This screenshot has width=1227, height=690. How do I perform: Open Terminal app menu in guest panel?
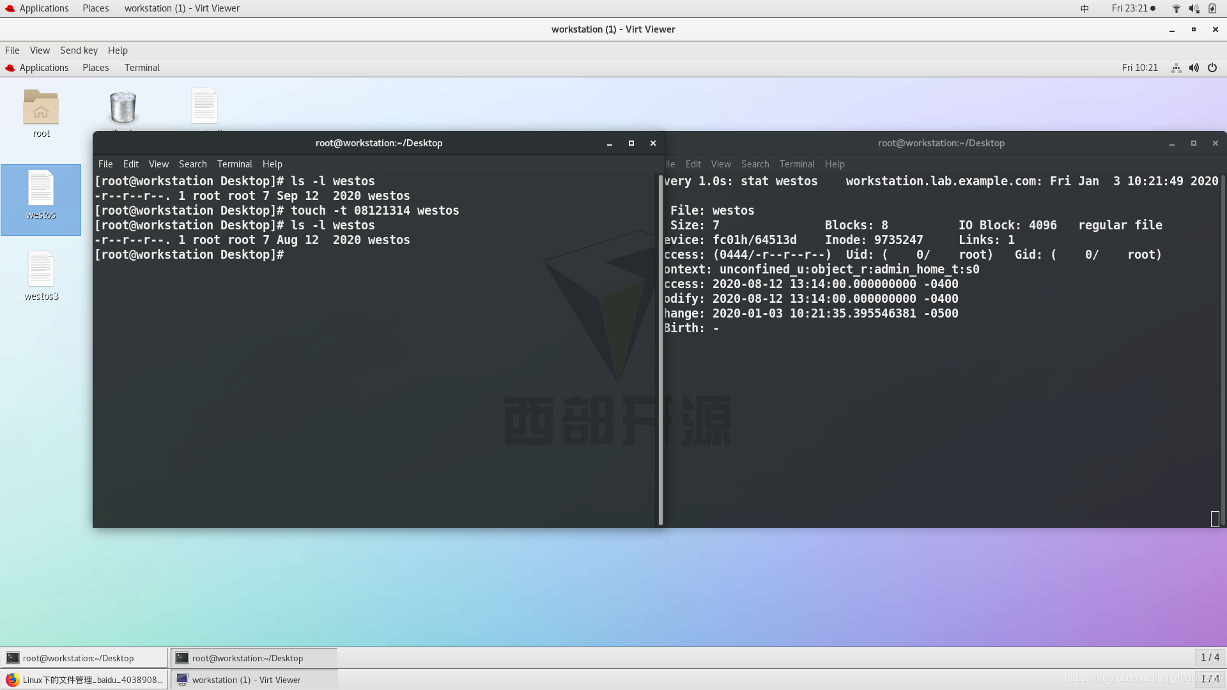142,68
